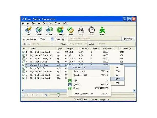Open the Settings menu in menu bar
Screen dimensions: 157x118
click(x=47, y=23)
